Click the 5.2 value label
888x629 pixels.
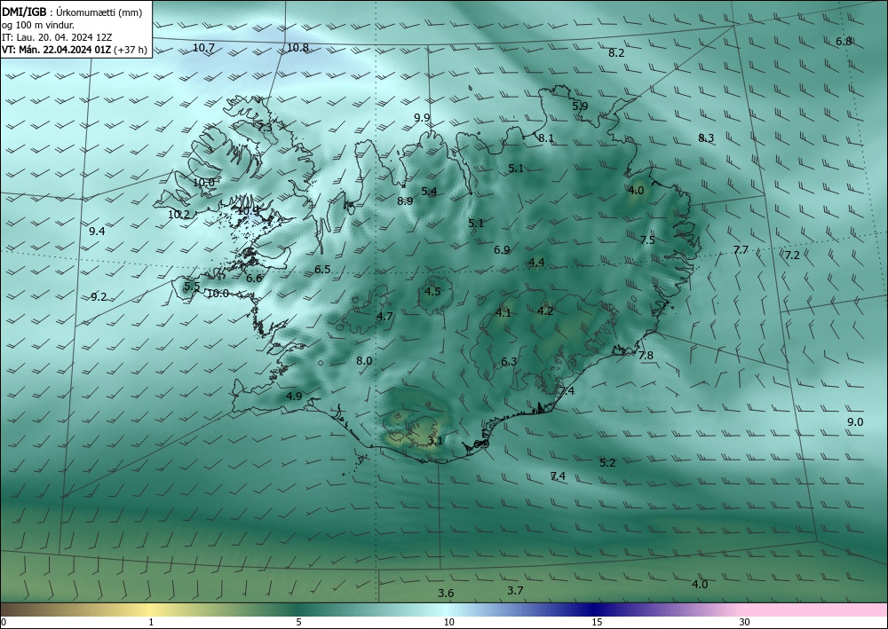pos(607,462)
